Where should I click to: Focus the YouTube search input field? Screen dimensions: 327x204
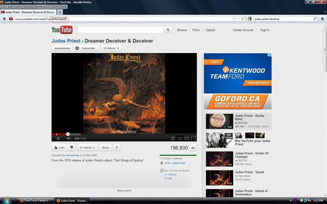(121, 30)
